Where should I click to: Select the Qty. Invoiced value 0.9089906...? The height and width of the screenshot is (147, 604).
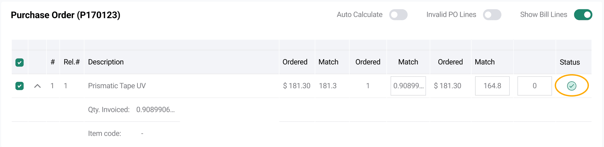pyautogui.click(x=155, y=110)
